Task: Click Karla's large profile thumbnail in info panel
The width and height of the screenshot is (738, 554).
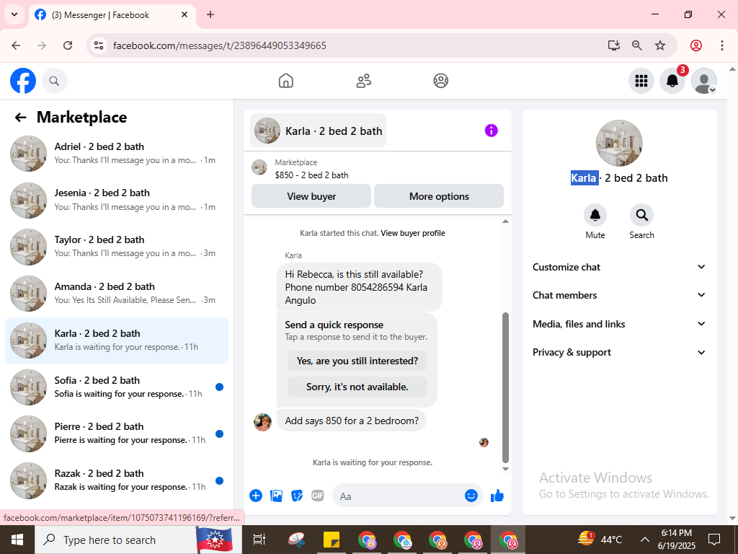Action: pos(619,144)
